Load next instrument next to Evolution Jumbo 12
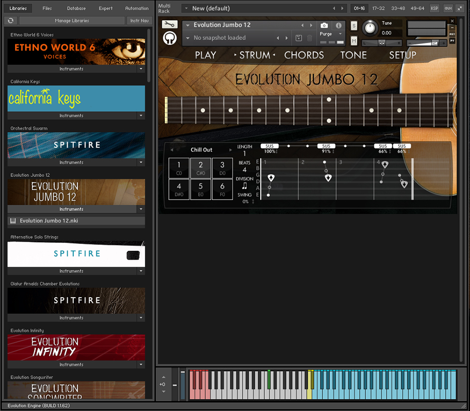Viewport: 470px width, 411px height. coord(311,25)
